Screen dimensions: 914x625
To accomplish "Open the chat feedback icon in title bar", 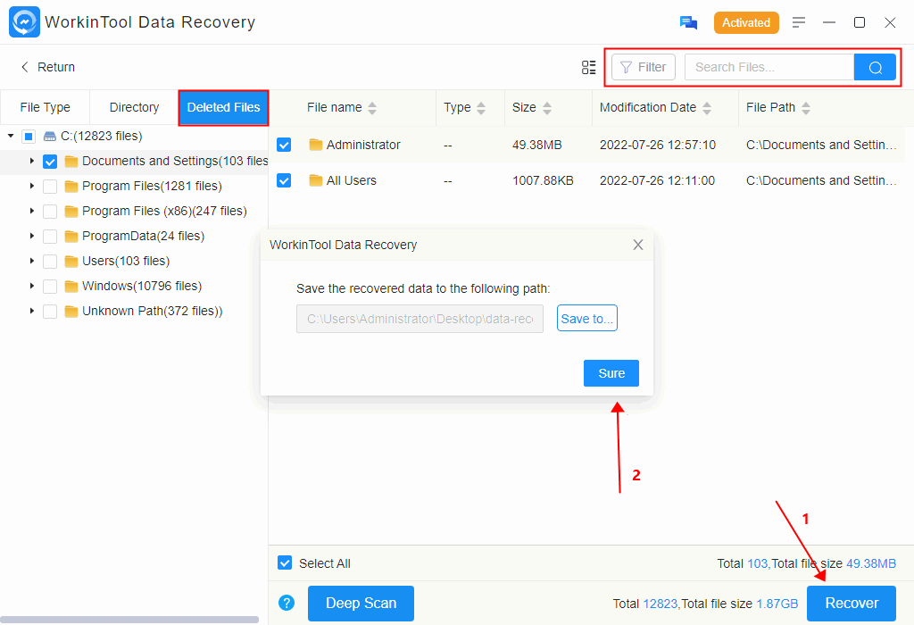I will click(x=688, y=22).
